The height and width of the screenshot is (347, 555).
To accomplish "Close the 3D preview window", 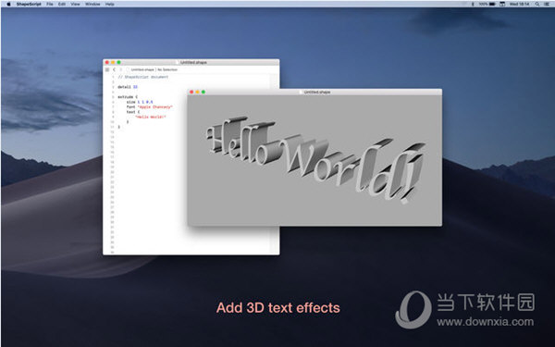I will pos(191,92).
